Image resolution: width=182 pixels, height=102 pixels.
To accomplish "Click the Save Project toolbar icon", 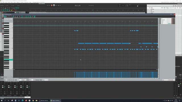I will coord(5,8).
